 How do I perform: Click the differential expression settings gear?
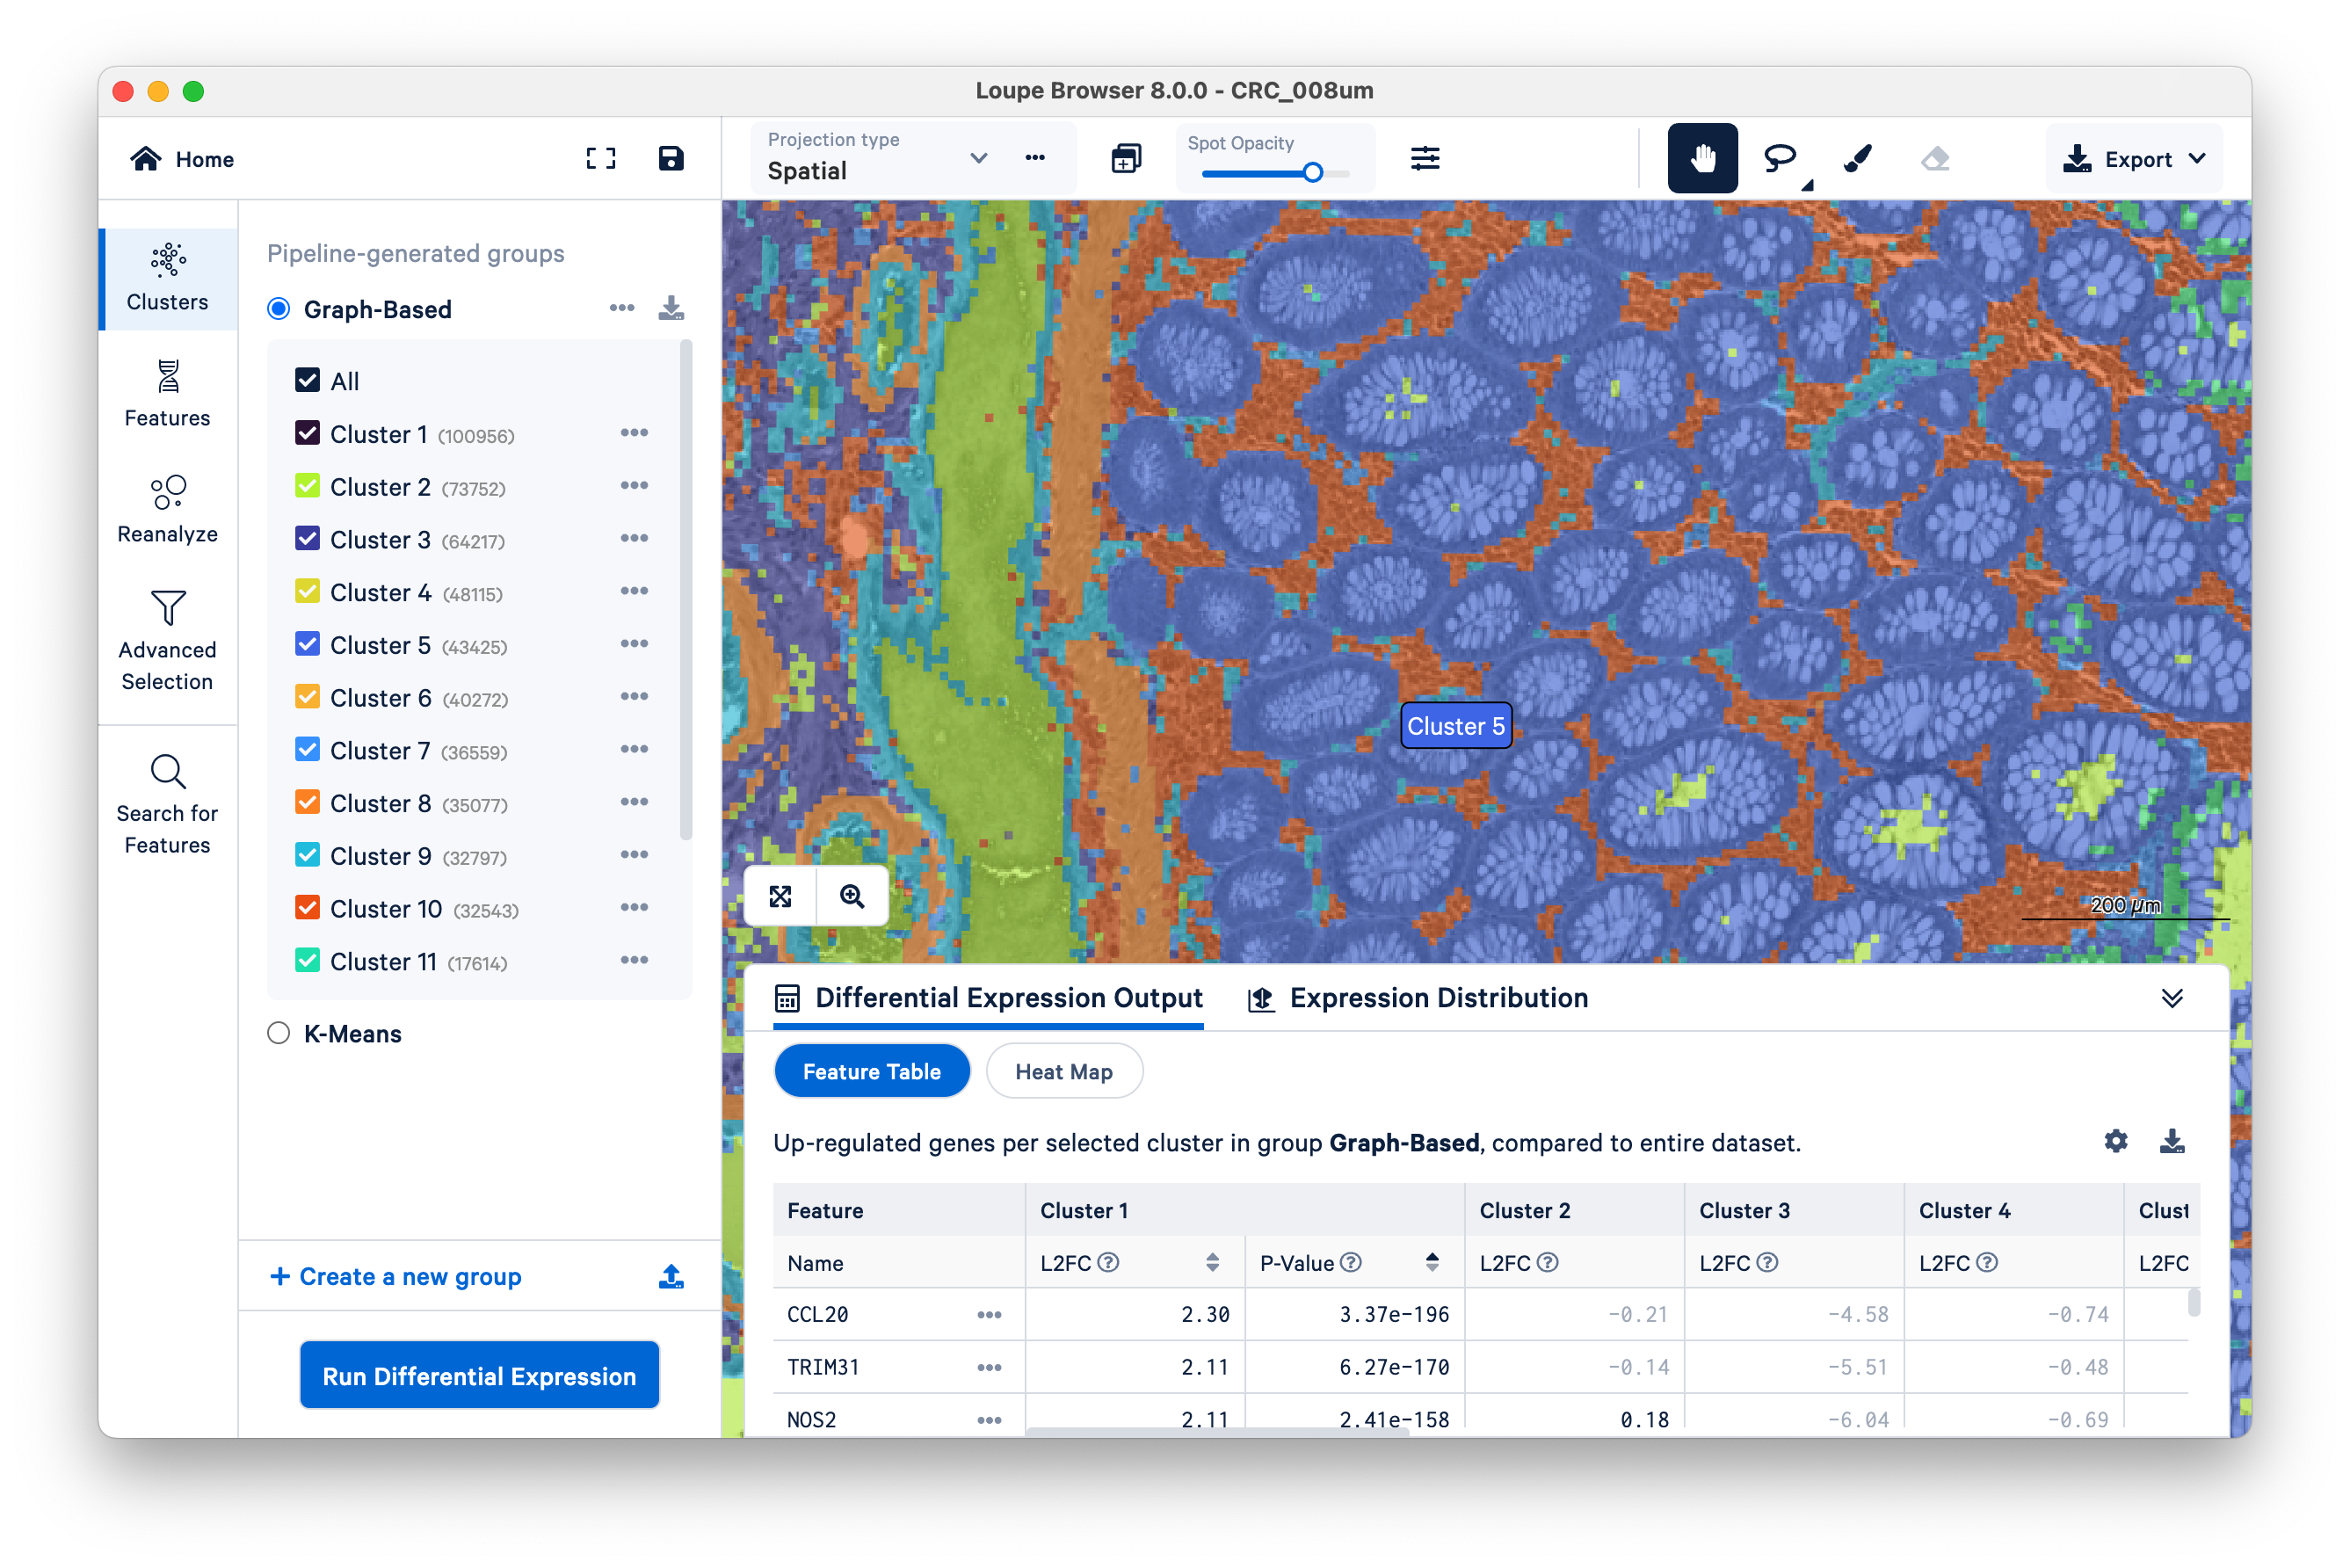coord(2115,1141)
